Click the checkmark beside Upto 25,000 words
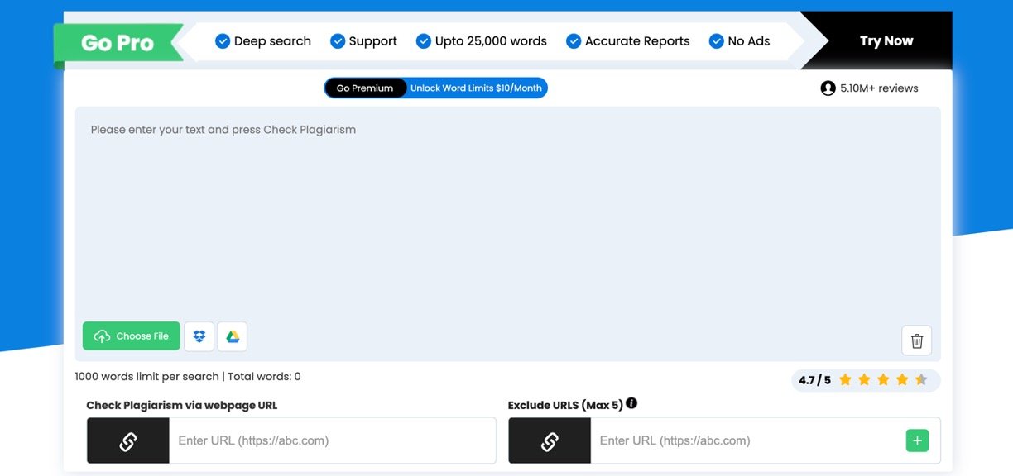 coord(424,41)
